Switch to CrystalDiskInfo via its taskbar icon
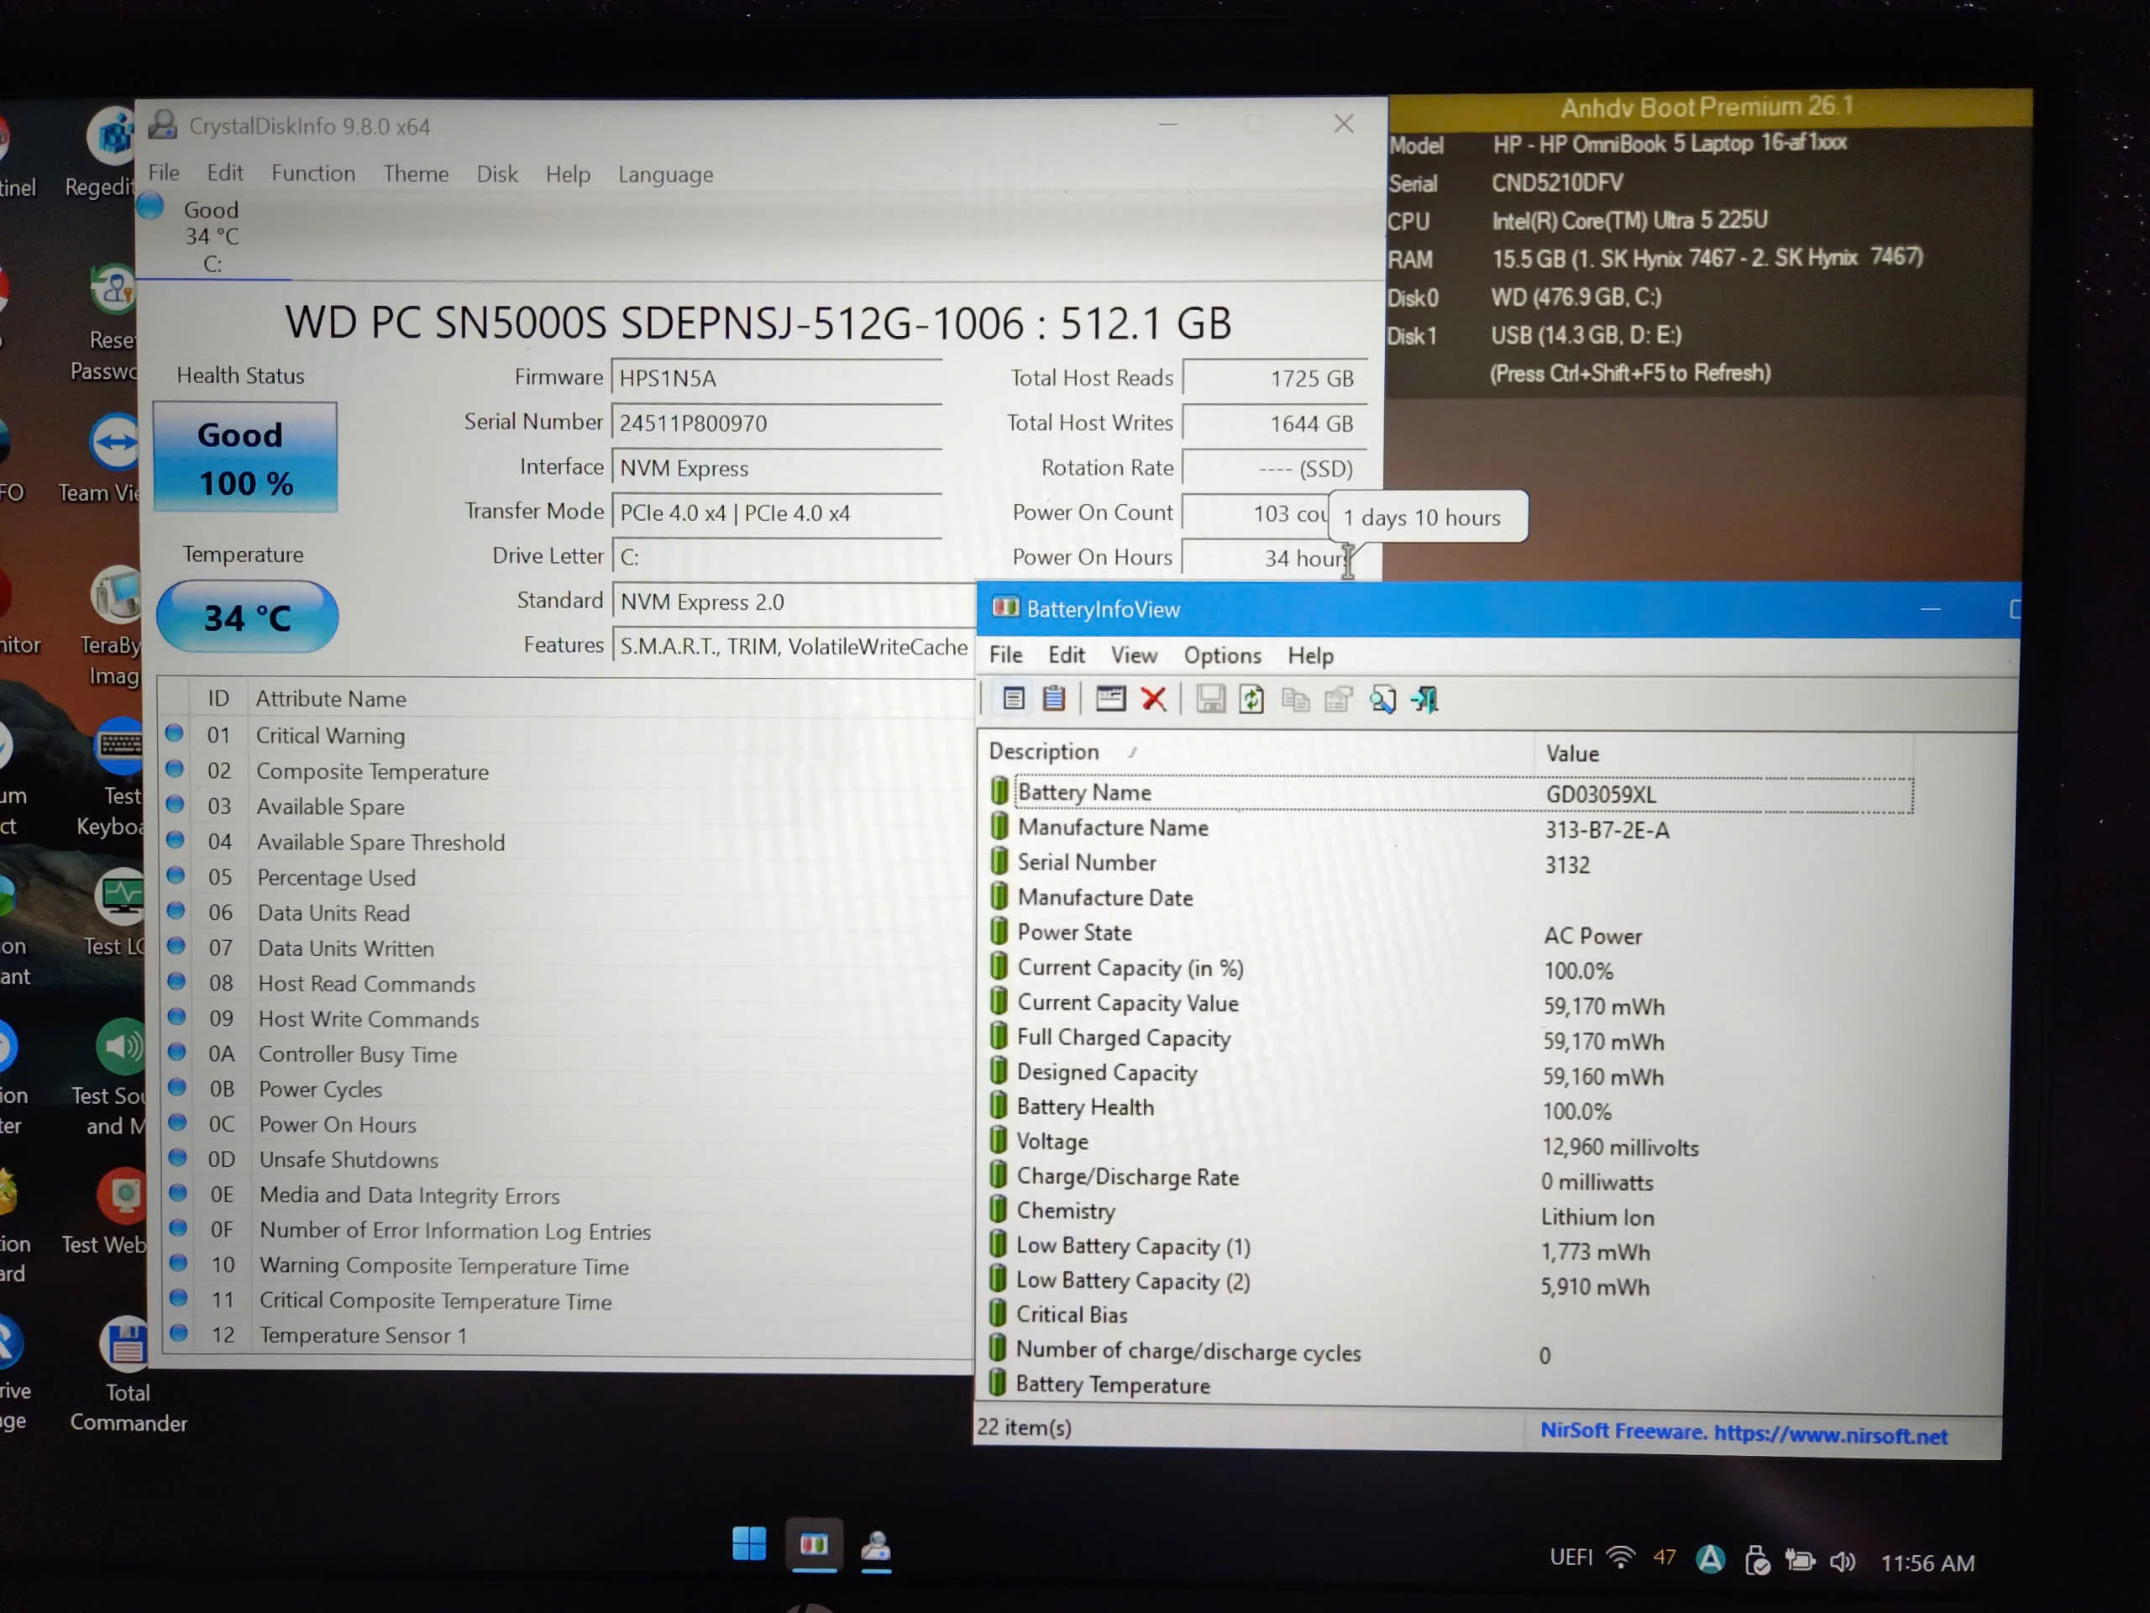2150x1613 pixels. (876, 1546)
